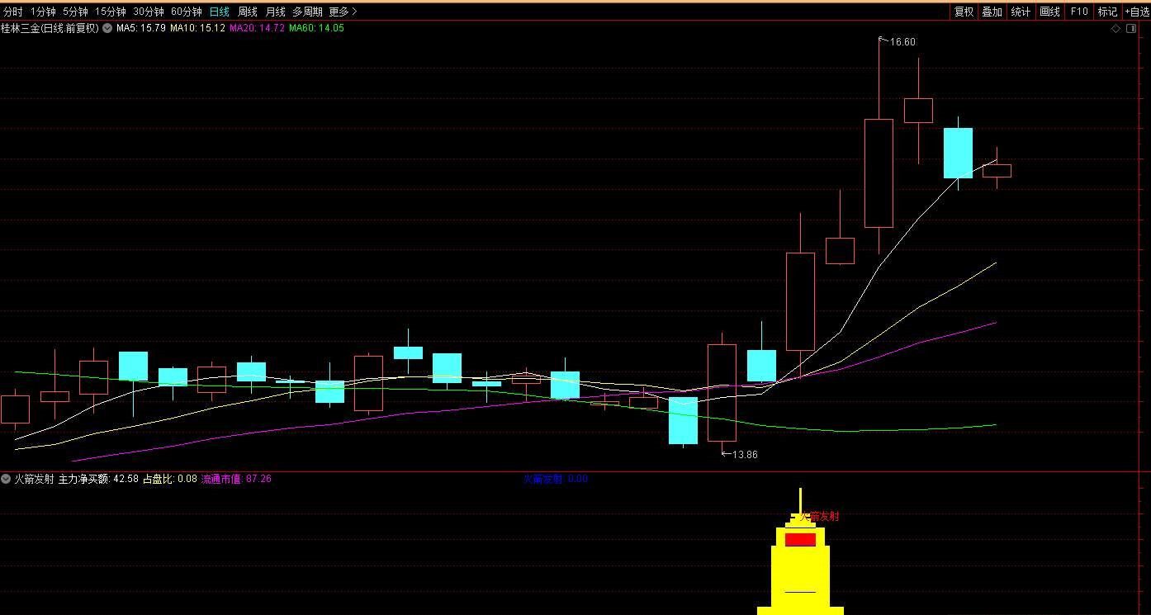Toggle the side panel icon at top-right
Image resolution: width=1151 pixels, height=615 pixels.
tap(1131, 28)
